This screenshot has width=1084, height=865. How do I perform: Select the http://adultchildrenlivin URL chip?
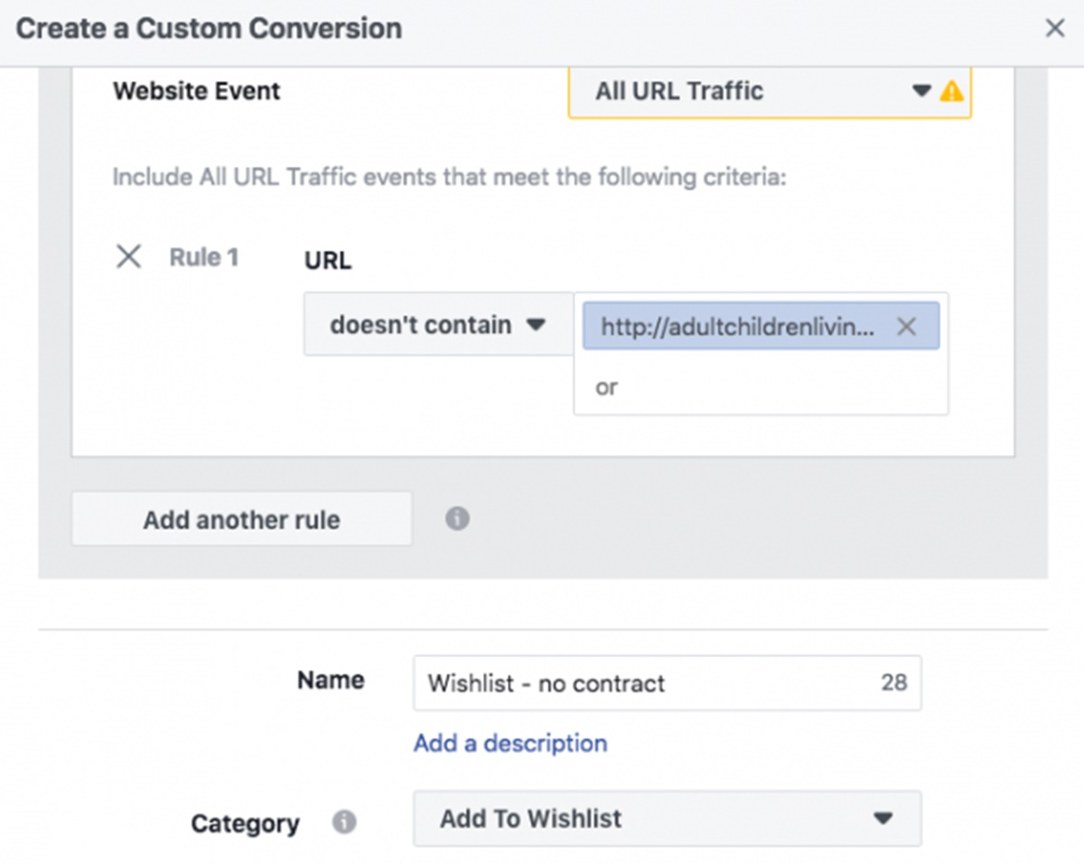(x=736, y=327)
